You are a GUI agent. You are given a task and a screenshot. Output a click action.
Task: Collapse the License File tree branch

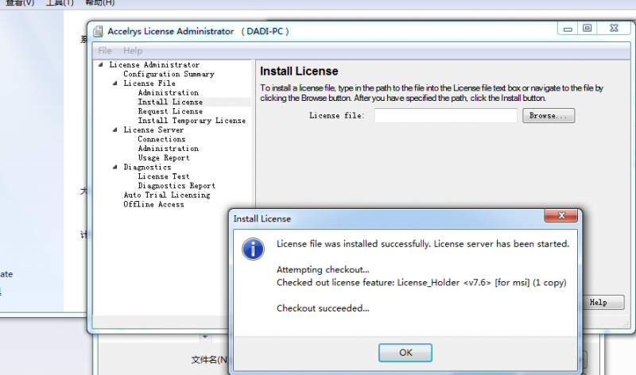pyautogui.click(x=114, y=83)
